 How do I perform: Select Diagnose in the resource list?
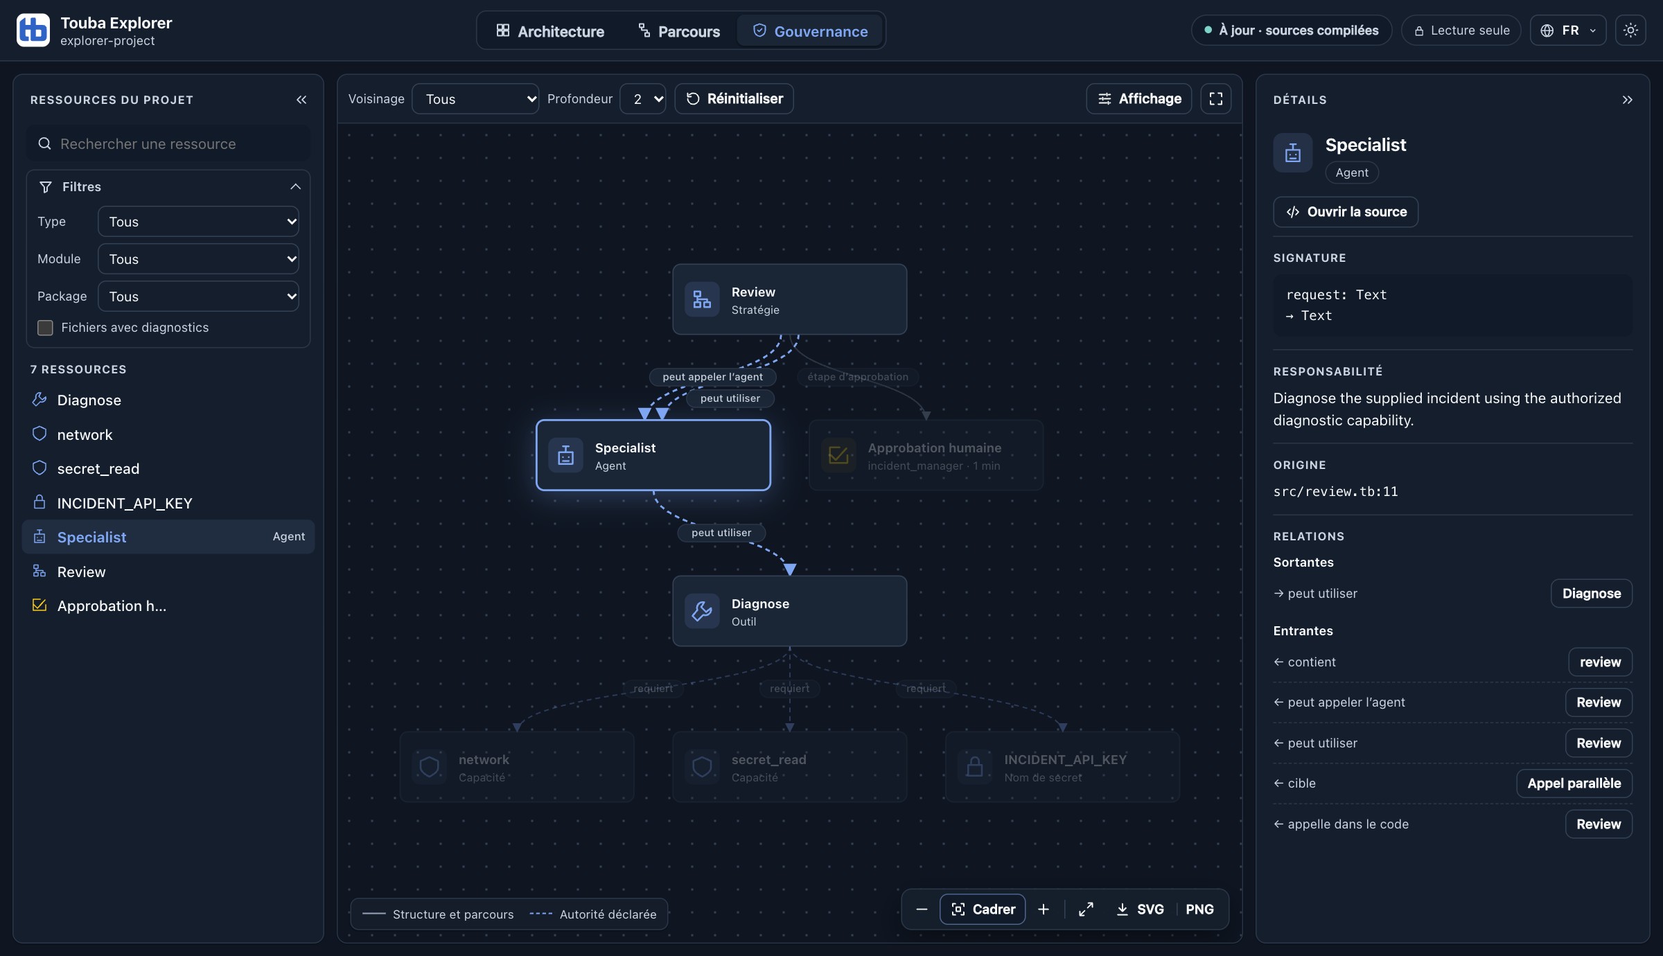coord(168,400)
